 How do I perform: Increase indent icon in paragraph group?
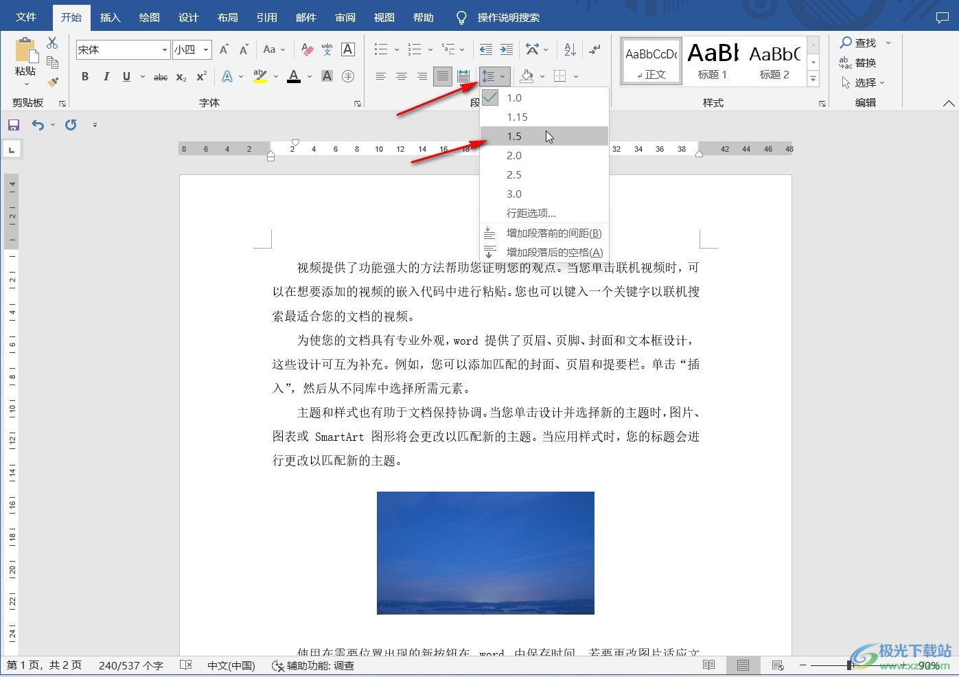(x=507, y=49)
